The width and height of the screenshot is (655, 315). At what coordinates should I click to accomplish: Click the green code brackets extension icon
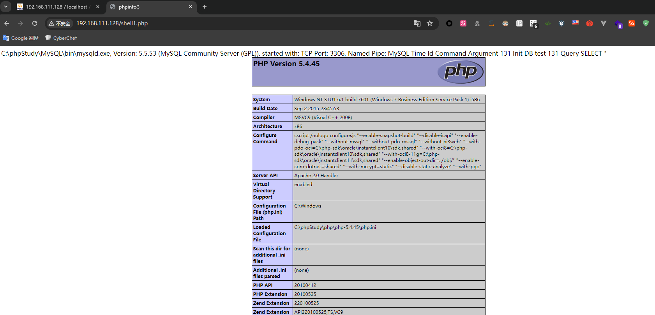click(547, 23)
